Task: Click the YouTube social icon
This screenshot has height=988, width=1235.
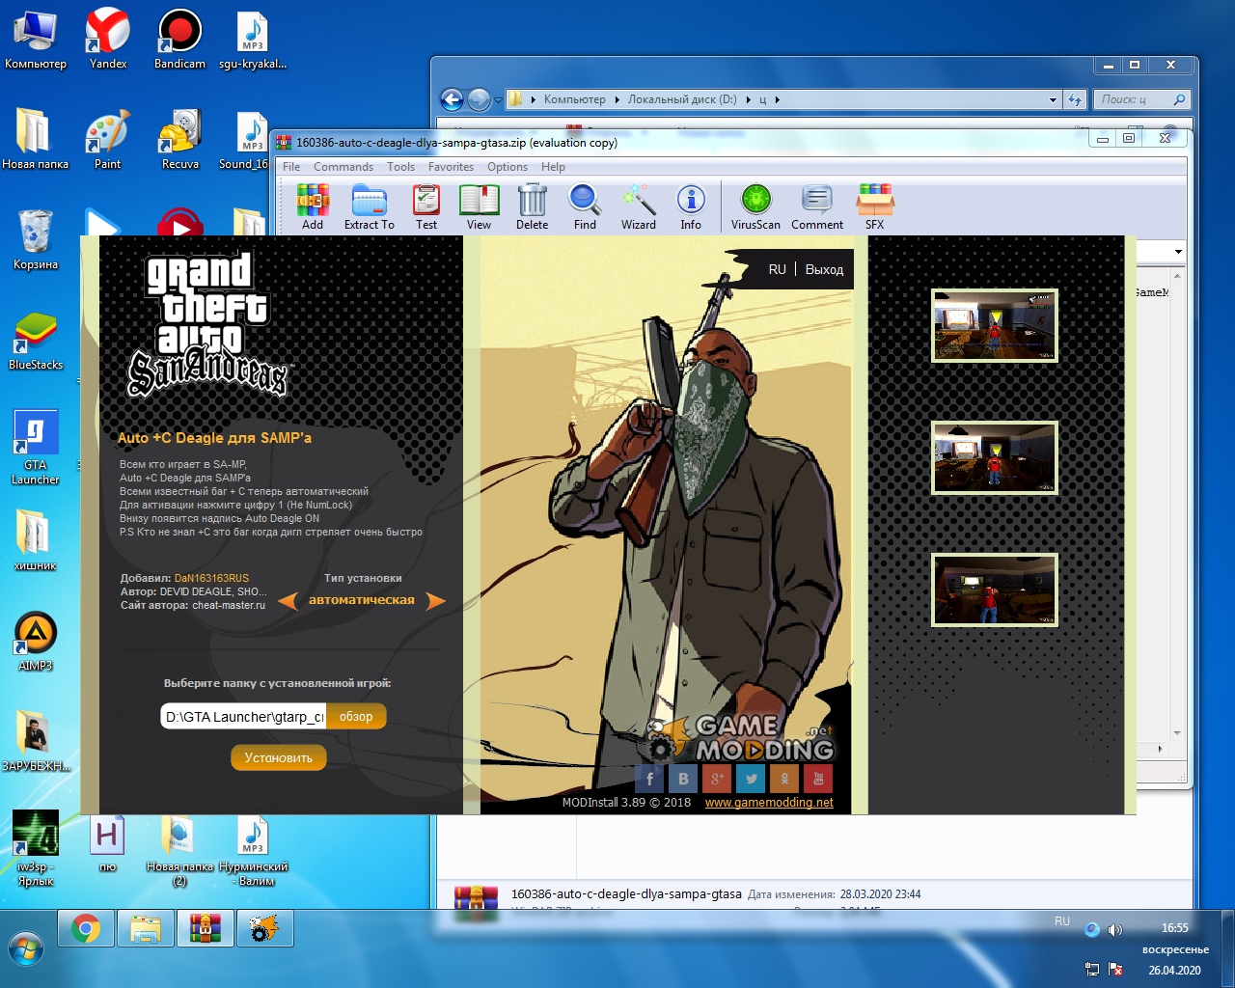Action: (x=818, y=778)
